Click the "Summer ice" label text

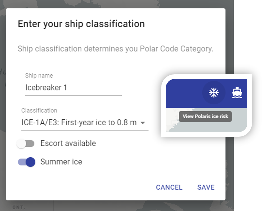(61, 162)
